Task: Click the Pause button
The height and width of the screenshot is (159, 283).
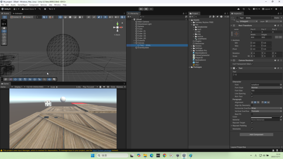Action: pyautogui.click(x=146, y=9)
